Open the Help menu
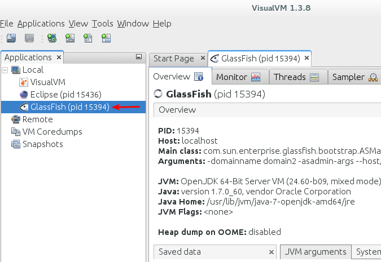 click(162, 24)
